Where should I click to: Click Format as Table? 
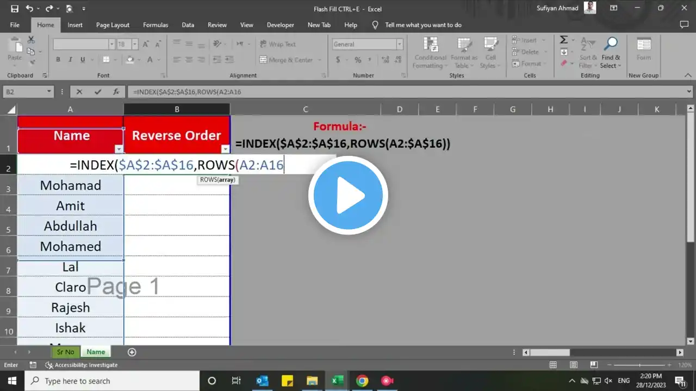464,53
